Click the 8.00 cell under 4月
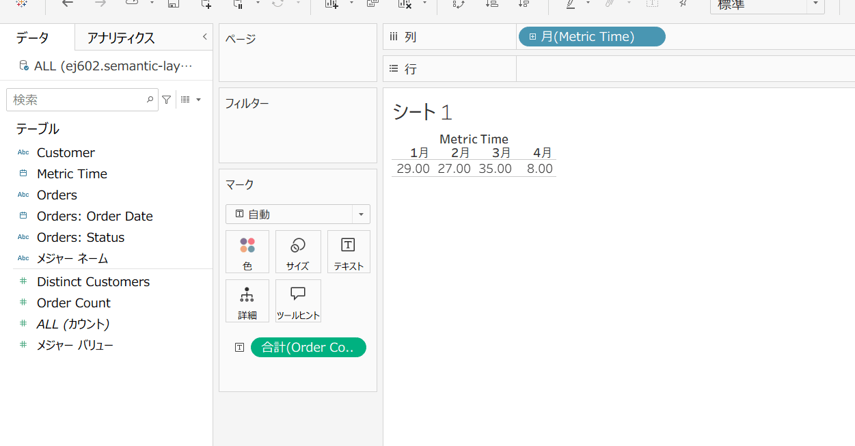The width and height of the screenshot is (855, 446). tap(540, 169)
